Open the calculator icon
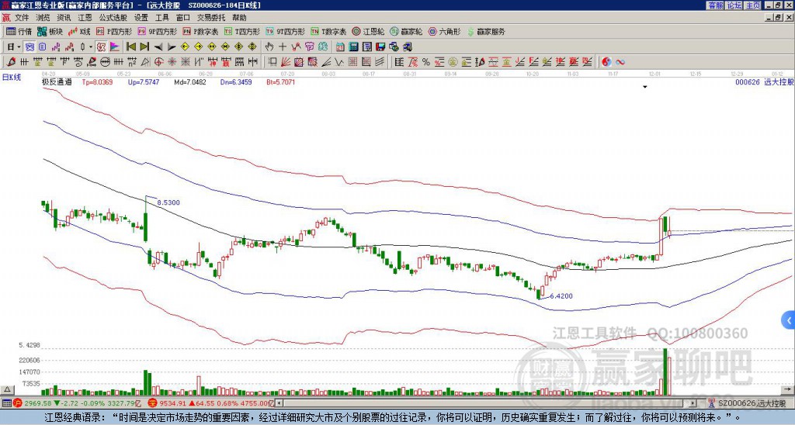The image size is (795, 425). (x=354, y=47)
